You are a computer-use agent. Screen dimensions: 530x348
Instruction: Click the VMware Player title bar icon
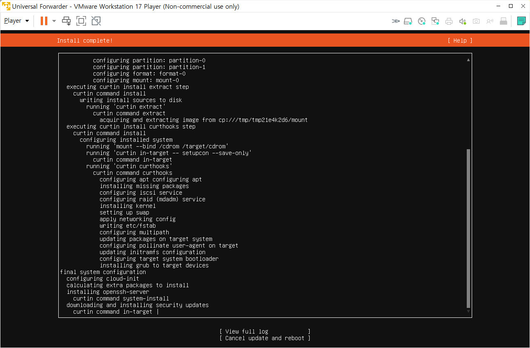tap(6, 6)
